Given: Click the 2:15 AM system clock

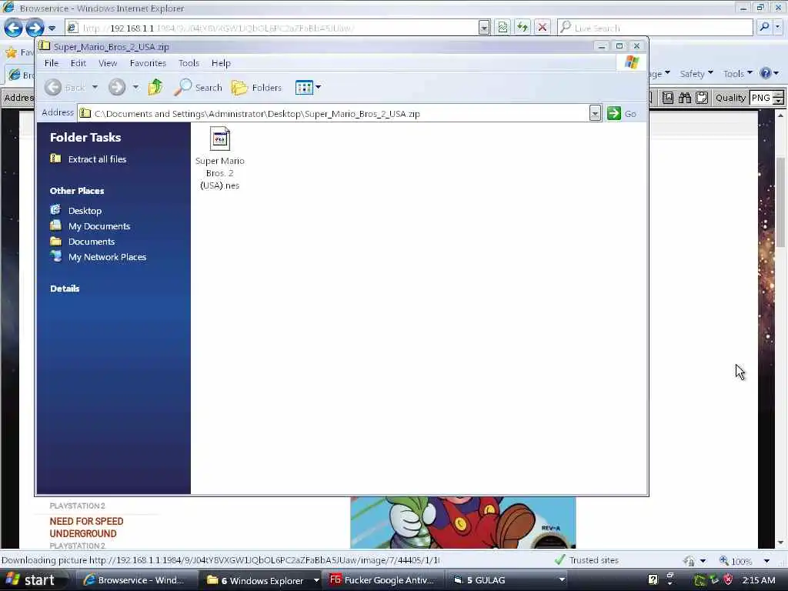Looking at the screenshot, I should point(759,580).
